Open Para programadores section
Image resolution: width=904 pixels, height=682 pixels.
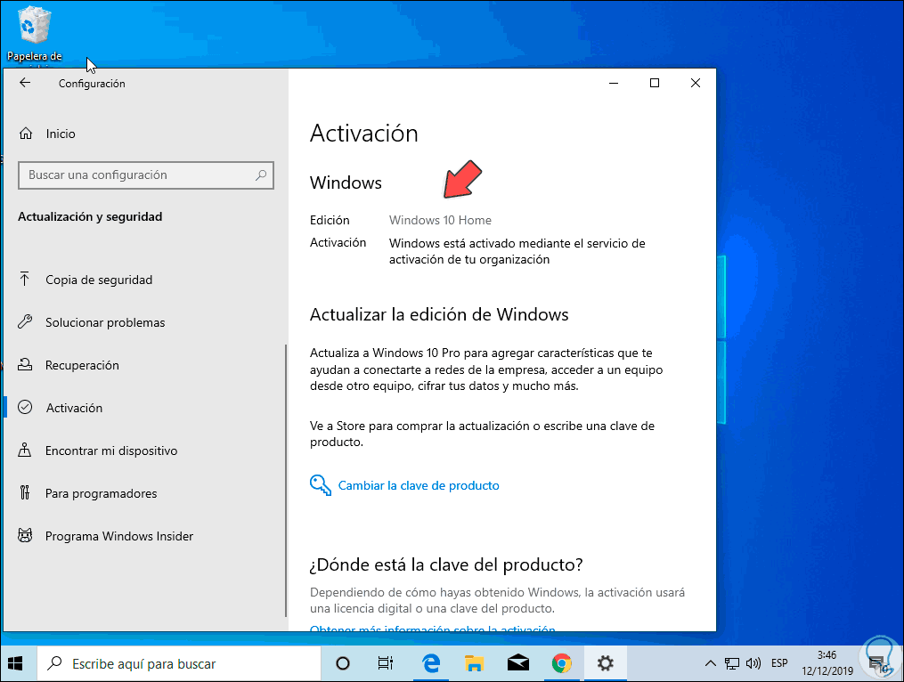pos(101,493)
